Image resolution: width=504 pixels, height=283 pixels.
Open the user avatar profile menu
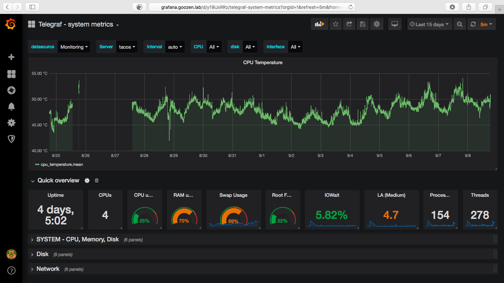pos(11,254)
